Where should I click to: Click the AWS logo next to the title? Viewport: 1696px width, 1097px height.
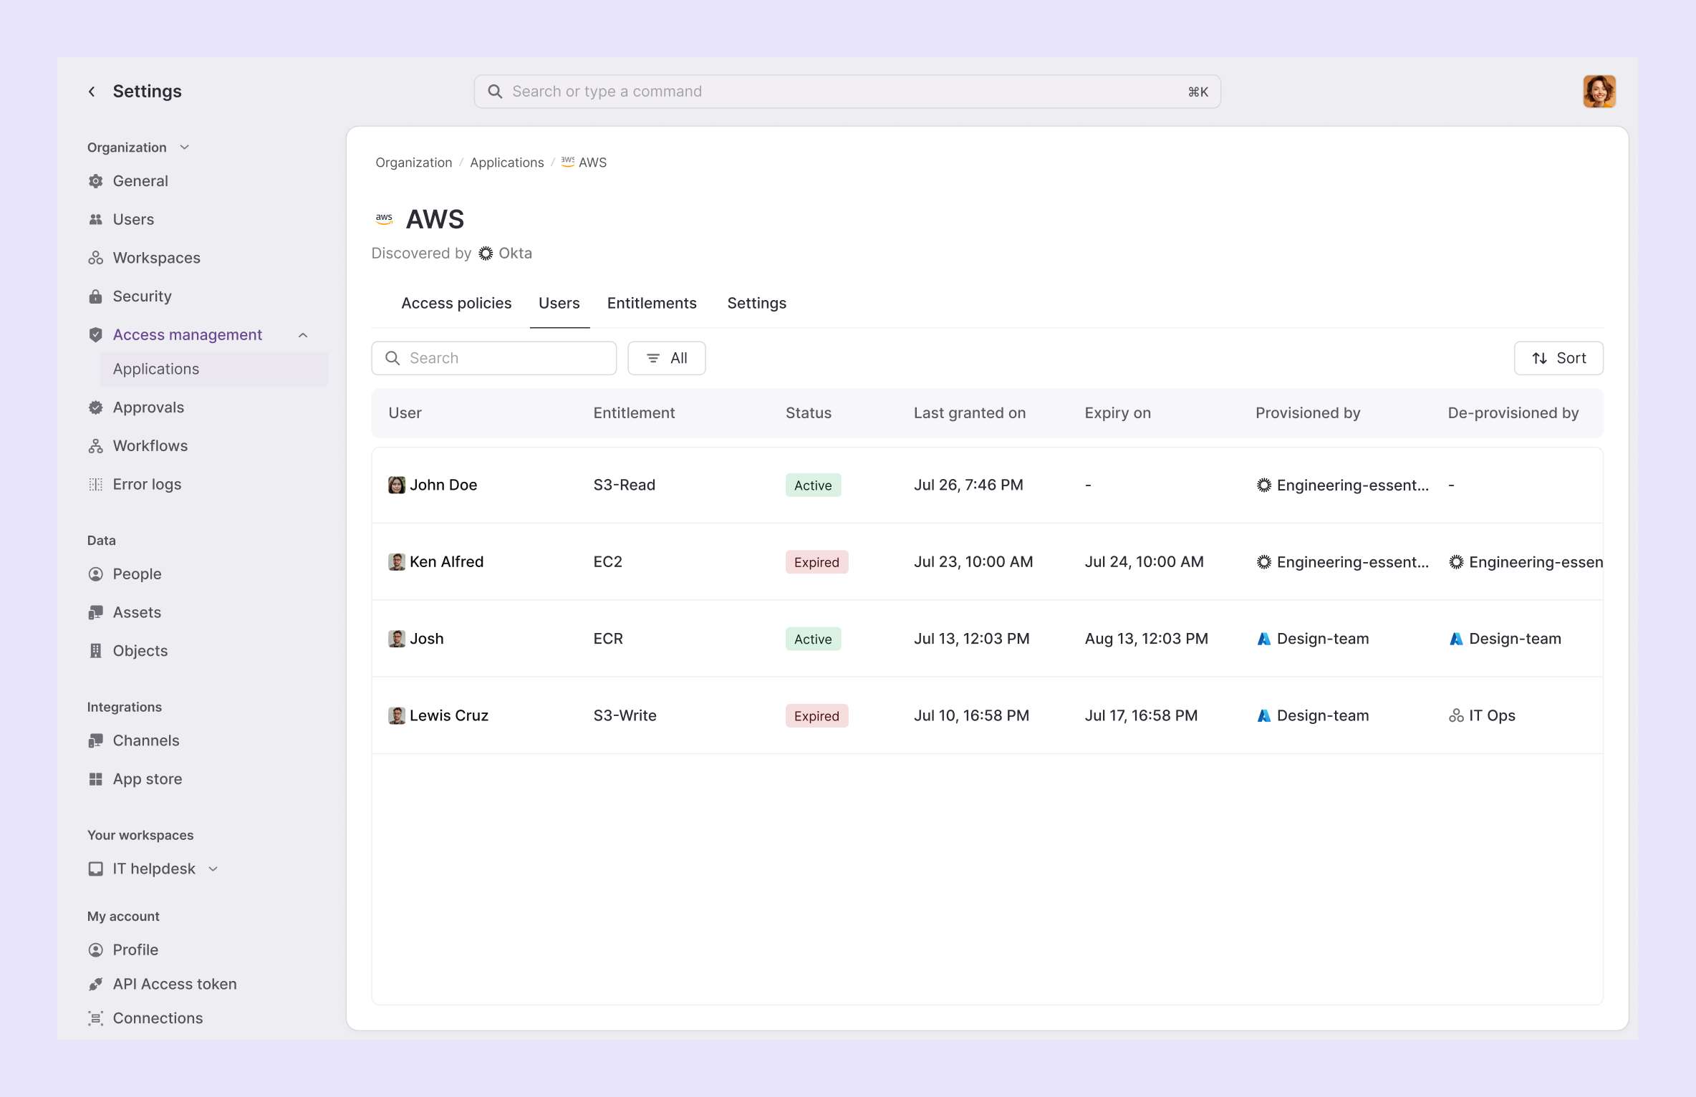click(x=384, y=218)
